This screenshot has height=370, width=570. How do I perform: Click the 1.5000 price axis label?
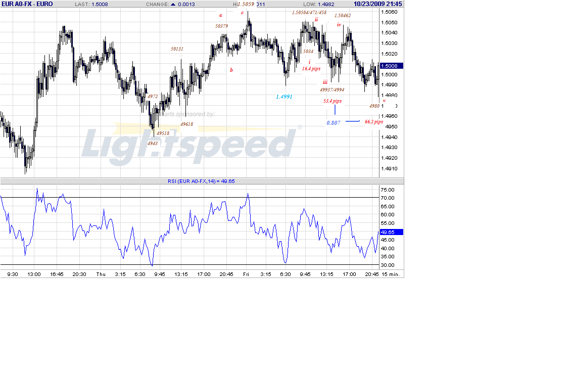coord(389,74)
